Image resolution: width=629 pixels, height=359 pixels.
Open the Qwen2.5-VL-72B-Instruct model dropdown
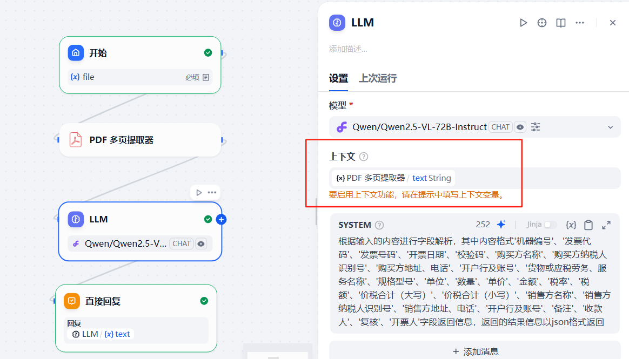475,127
